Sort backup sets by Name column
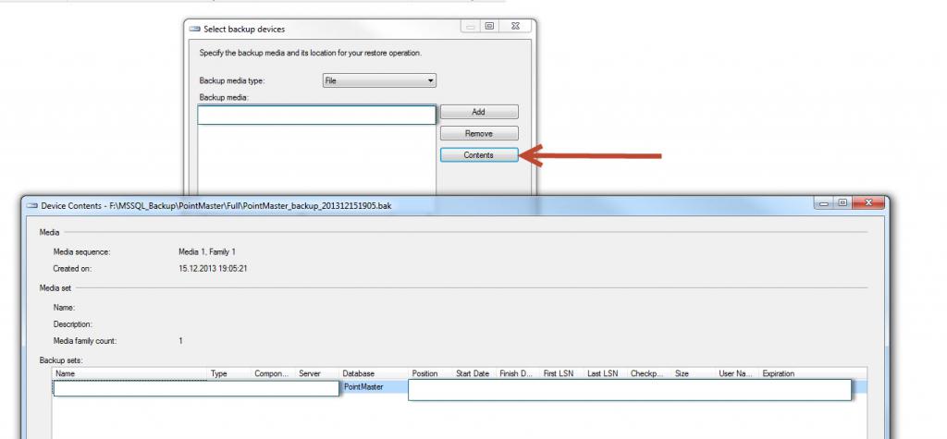947x439 pixels. pos(130,373)
